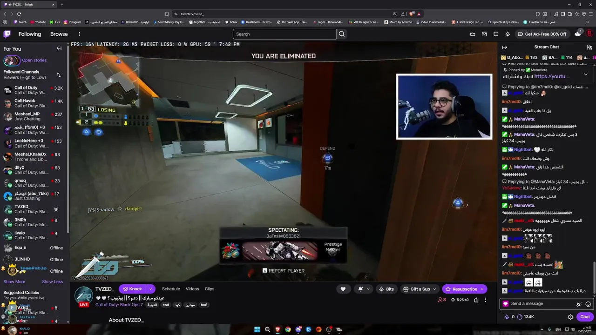Open Windows Start menu
This screenshot has width=596, height=335.
coord(257,329)
